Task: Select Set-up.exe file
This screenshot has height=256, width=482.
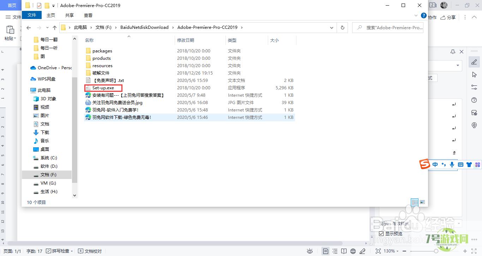Action: 103,88
